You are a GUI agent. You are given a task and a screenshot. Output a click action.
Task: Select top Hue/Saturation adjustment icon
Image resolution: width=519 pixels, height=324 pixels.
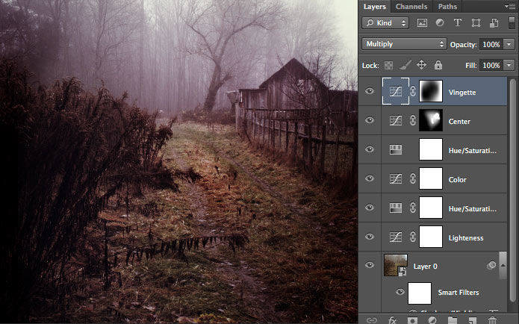(x=396, y=149)
